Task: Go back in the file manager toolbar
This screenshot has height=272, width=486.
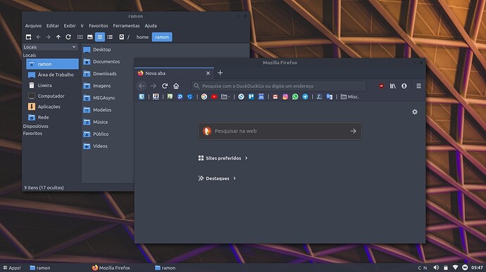Action: point(39,37)
